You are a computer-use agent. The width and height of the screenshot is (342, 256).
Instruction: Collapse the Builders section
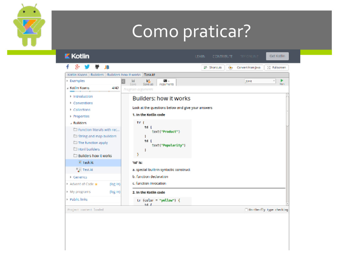point(71,123)
